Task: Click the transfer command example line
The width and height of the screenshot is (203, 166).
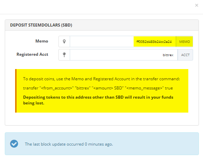Action: click(x=98, y=88)
